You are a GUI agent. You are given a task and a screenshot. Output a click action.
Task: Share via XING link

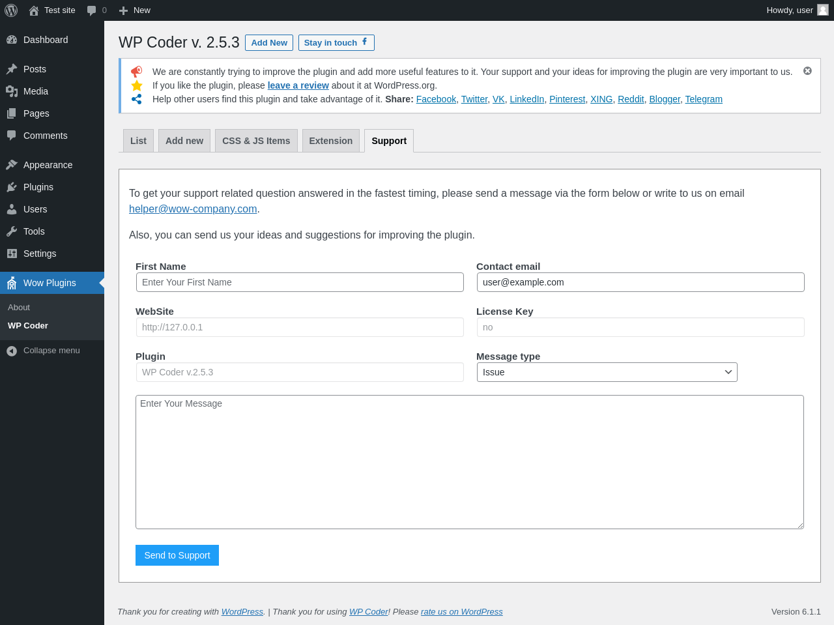pyautogui.click(x=601, y=99)
